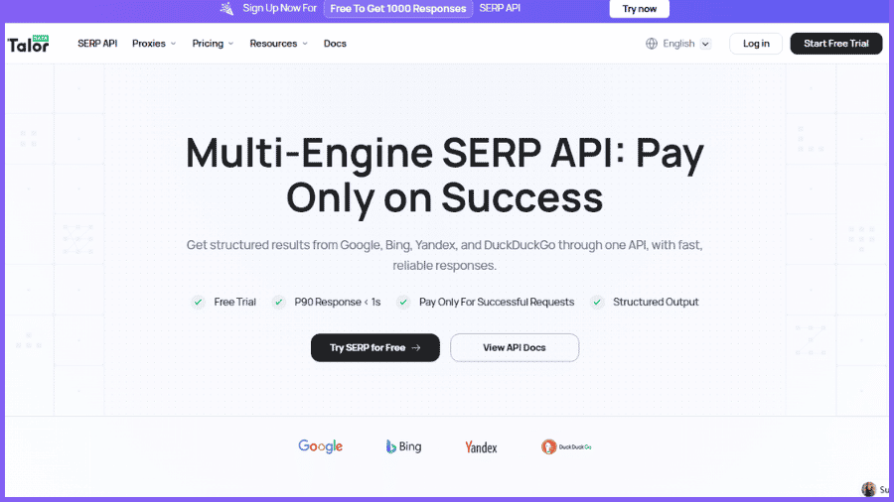
Task: Click checkmark beside Pay Only For Successful Requests
Action: (x=403, y=303)
